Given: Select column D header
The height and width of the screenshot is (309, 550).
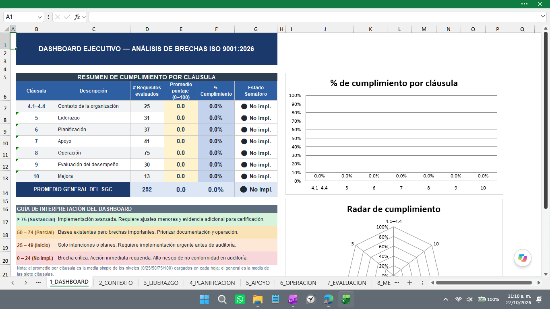Looking at the screenshot, I should (147, 29).
